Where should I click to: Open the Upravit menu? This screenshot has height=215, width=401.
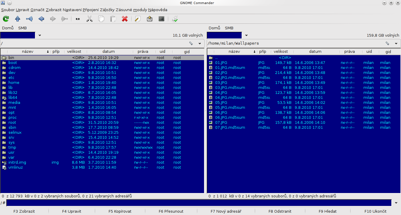point(23,10)
